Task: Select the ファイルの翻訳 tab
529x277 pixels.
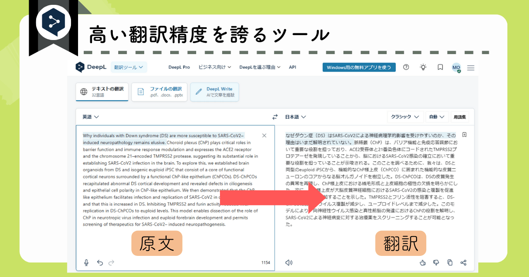Action: (x=160, y=92)
